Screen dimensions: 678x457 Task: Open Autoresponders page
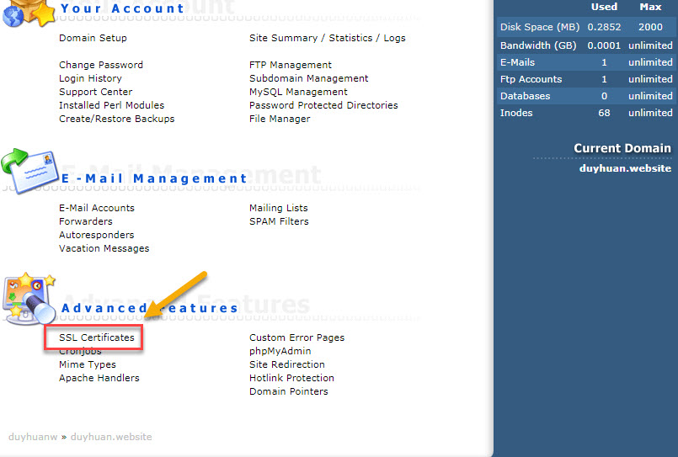pos(96,235)
